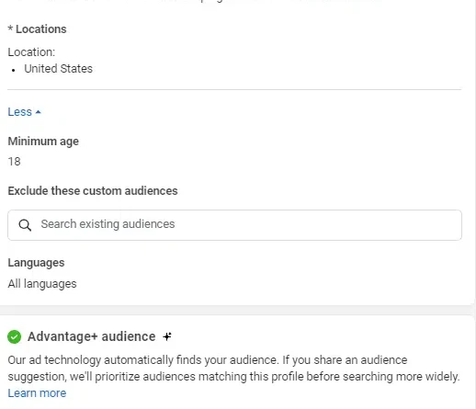Click the Search existing audiences field

tap(234, 225)
